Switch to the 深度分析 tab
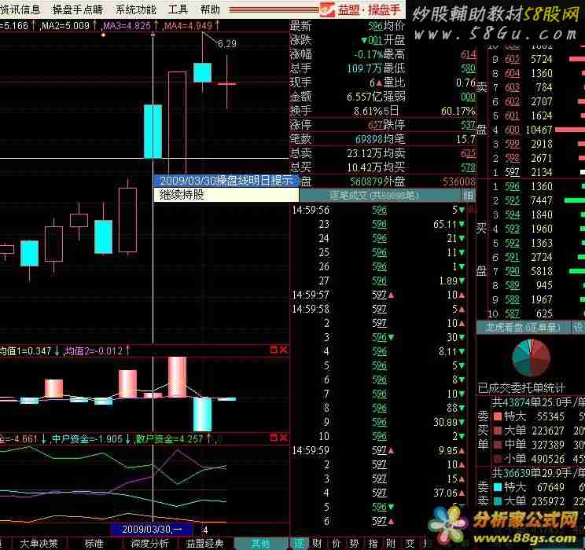The height and width of the screenshot is (550, 585). pos(149,543)
